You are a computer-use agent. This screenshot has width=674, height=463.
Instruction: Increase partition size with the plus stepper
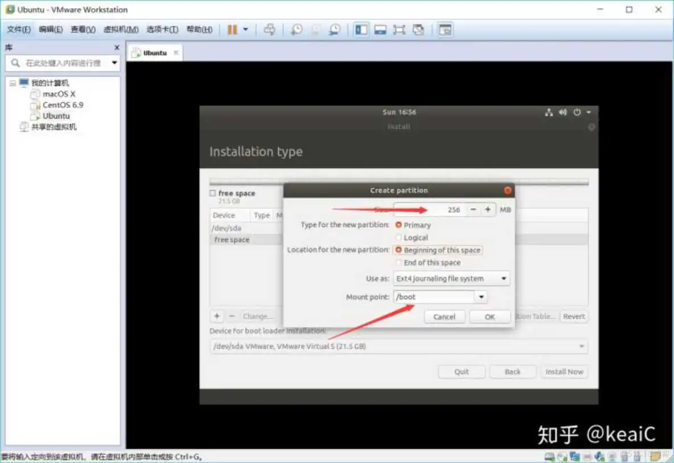coord(488,209)
